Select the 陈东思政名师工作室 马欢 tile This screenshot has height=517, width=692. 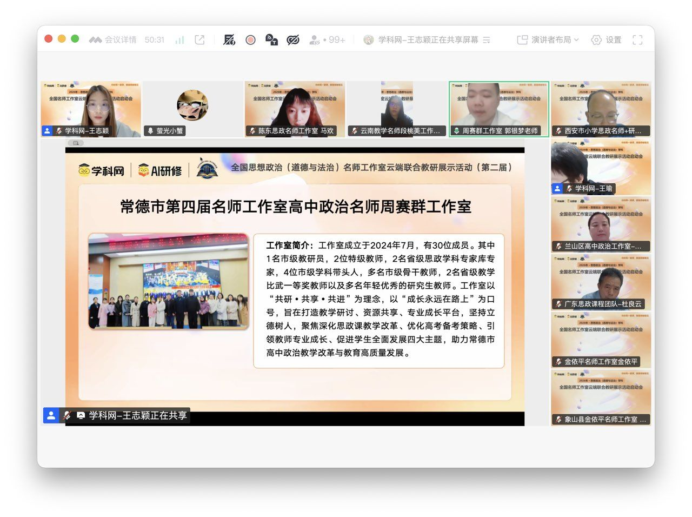click(295, 109)
